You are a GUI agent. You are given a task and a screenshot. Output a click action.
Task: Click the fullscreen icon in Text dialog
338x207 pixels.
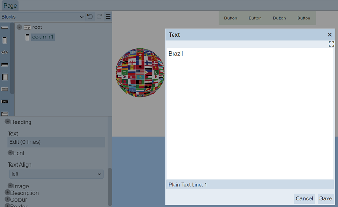click(331, 44)
